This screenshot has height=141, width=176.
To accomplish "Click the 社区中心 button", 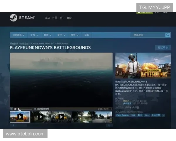I will pyautogui.click(x=163, y=48).
